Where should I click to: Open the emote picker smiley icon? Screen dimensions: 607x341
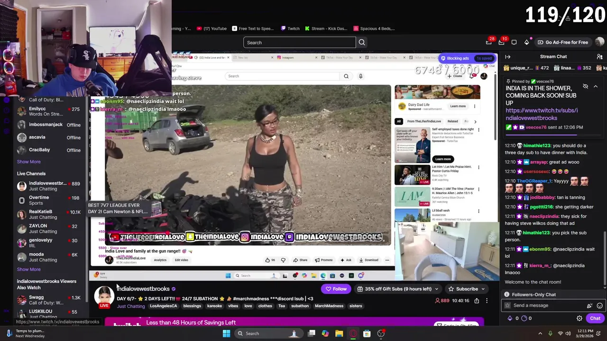(x=599, y=305)
